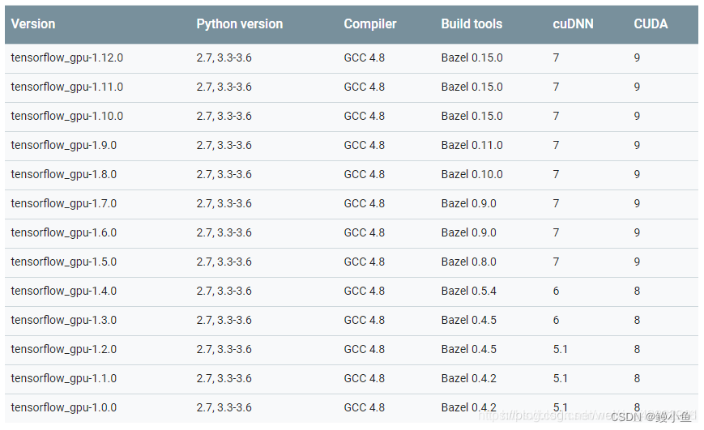This screenshot has width=704, height=430.
Task: Click GCC 4.8 in the 1.9.0 row
Action: [364, 146]
